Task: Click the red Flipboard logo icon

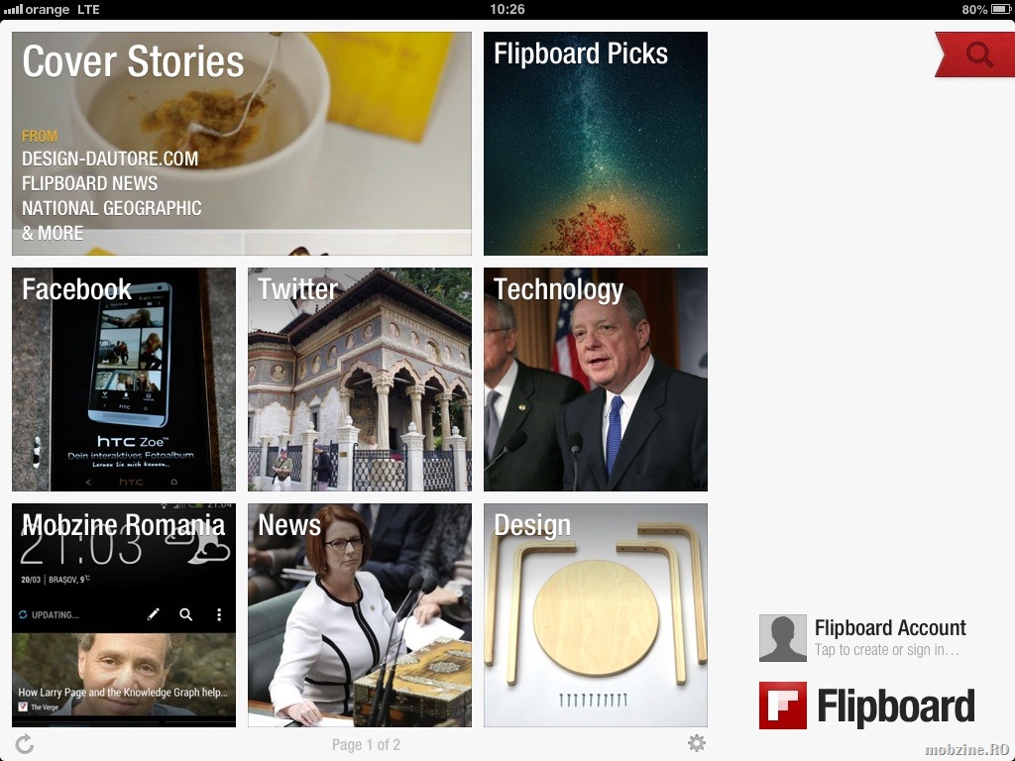Action: [x=783, y=706]
